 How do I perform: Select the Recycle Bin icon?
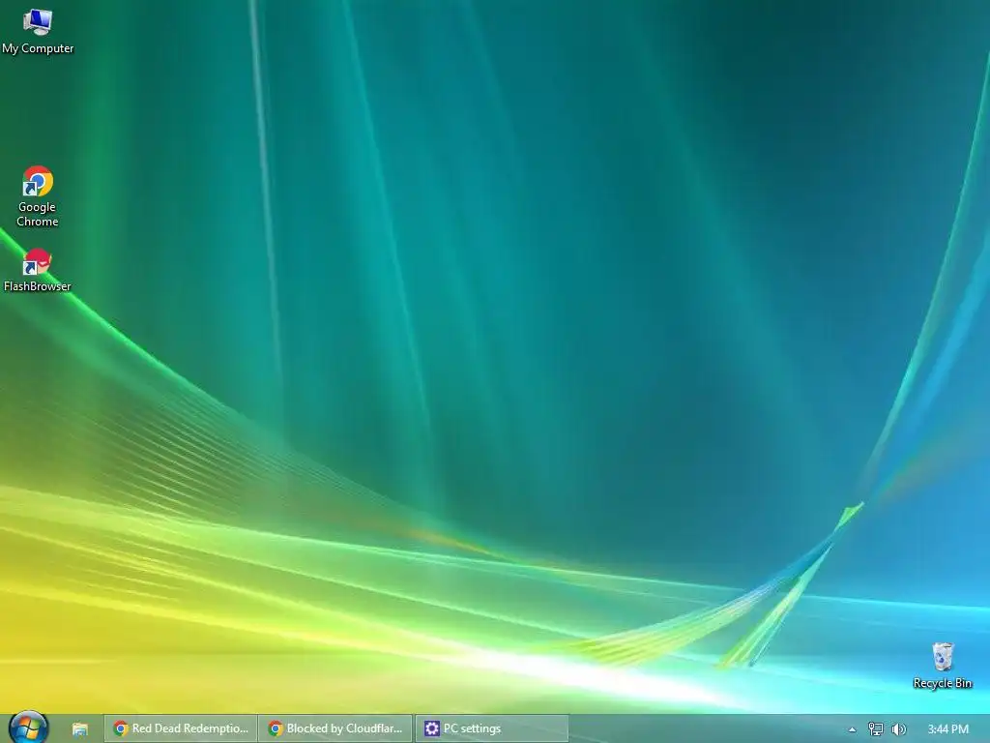942,666
